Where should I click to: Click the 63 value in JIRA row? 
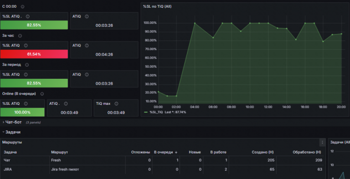[x=320, y=169]
